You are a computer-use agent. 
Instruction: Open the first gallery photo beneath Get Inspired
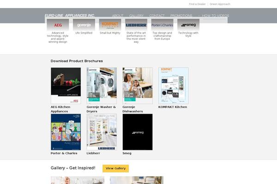(78, 180)
